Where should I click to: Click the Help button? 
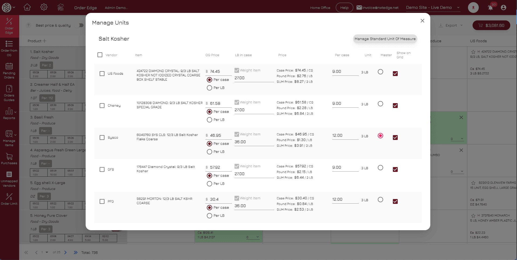[x=344, y=8]
